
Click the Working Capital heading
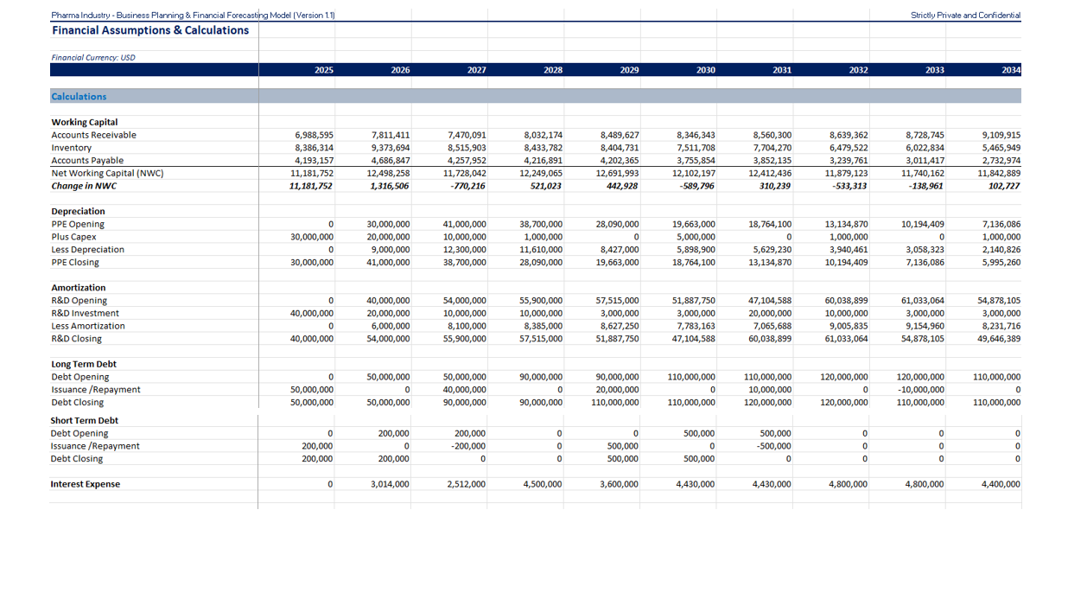(84, 123)
